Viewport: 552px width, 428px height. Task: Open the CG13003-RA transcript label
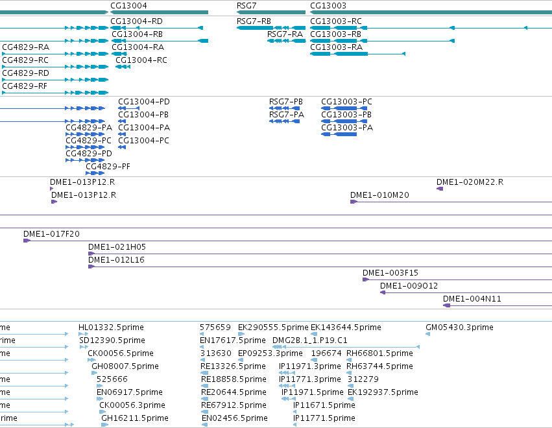(x=336, y=47)
